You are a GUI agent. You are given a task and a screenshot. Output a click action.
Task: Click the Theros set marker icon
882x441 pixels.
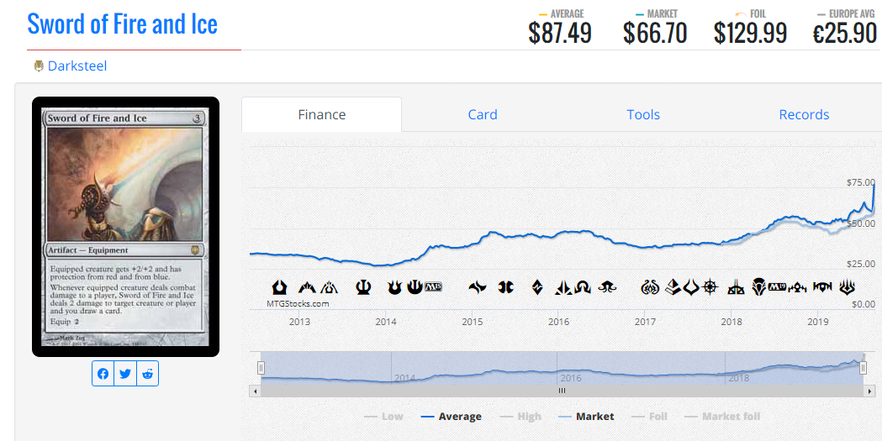(x=363, y=287)
